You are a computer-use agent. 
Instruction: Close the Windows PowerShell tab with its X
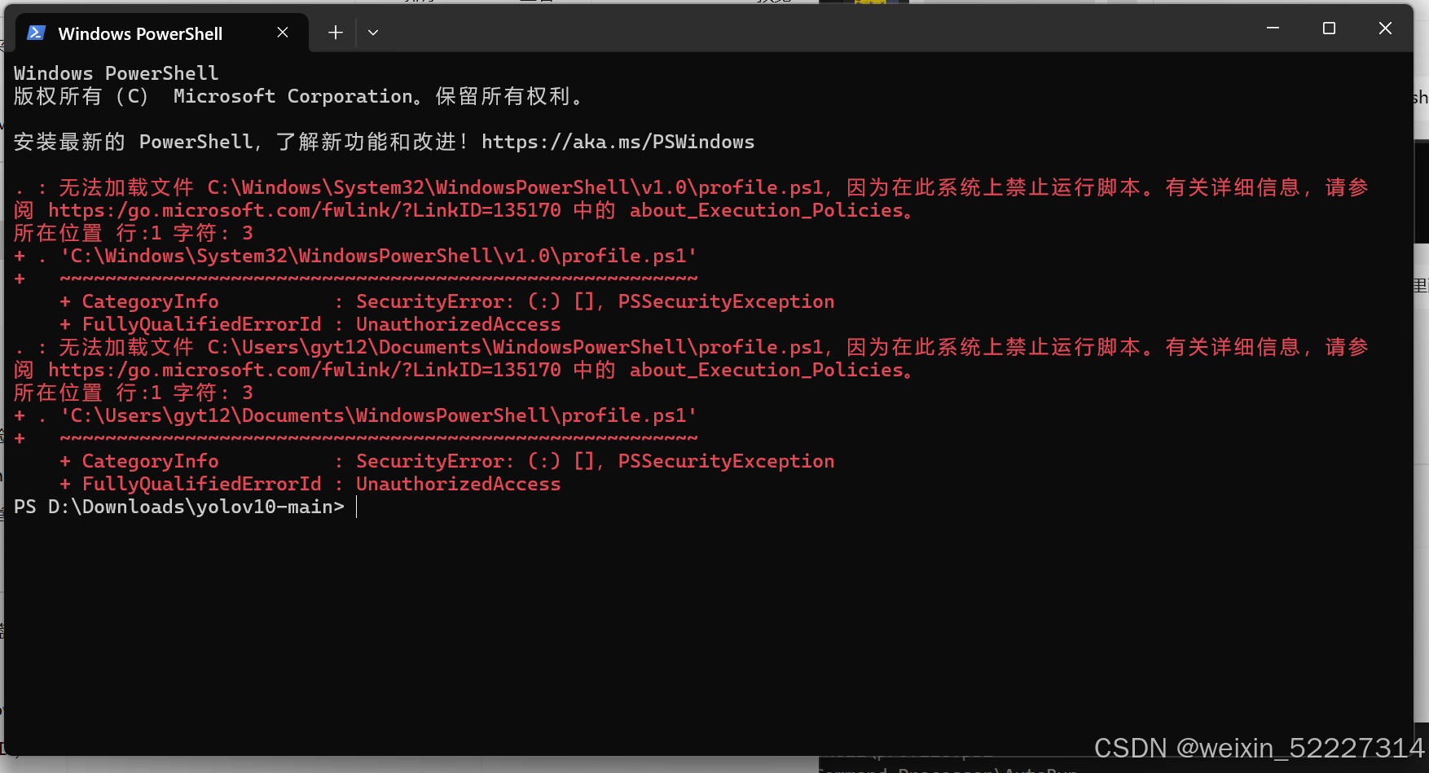coord(283,33)
